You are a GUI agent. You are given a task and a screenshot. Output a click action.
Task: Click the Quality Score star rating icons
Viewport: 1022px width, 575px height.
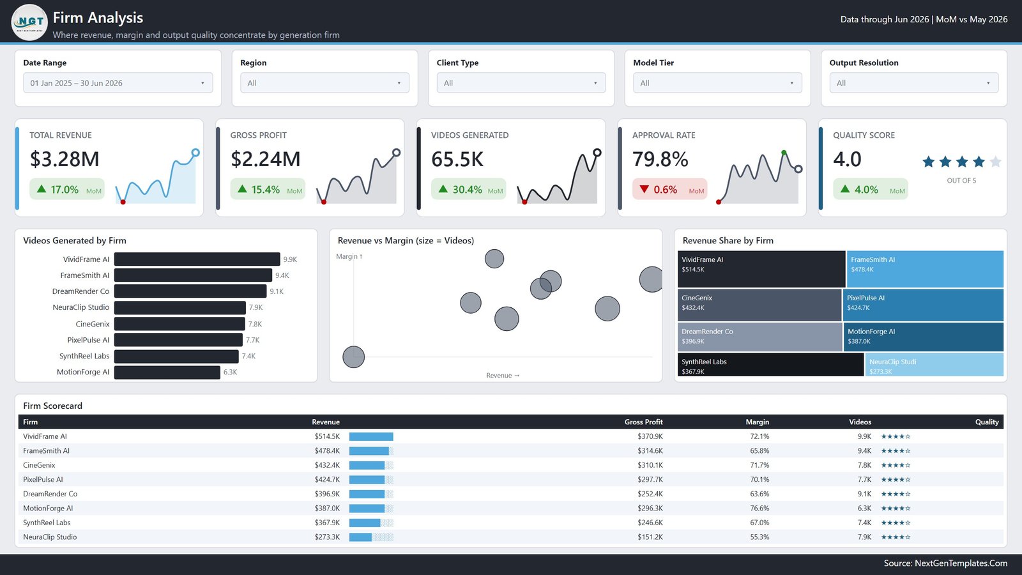point(961,162)
